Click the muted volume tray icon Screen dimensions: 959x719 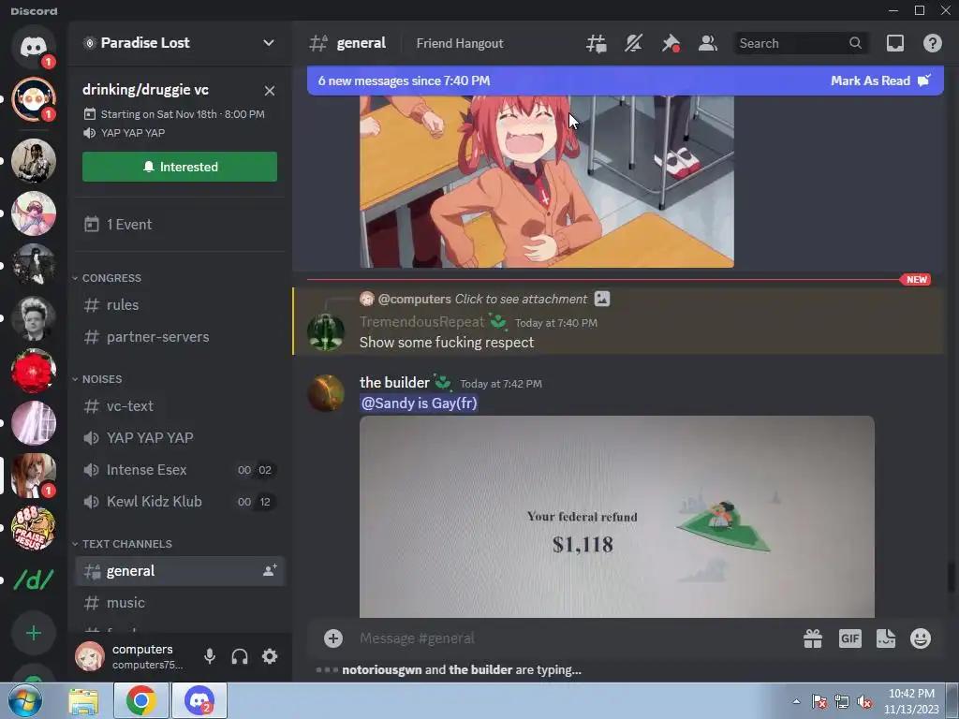[864, 701]
